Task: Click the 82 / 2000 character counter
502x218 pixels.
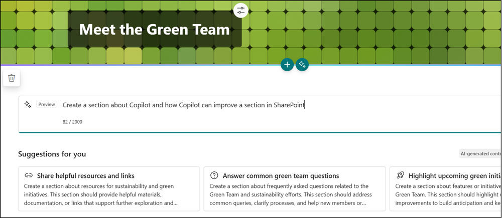Action: pos(73,121)
